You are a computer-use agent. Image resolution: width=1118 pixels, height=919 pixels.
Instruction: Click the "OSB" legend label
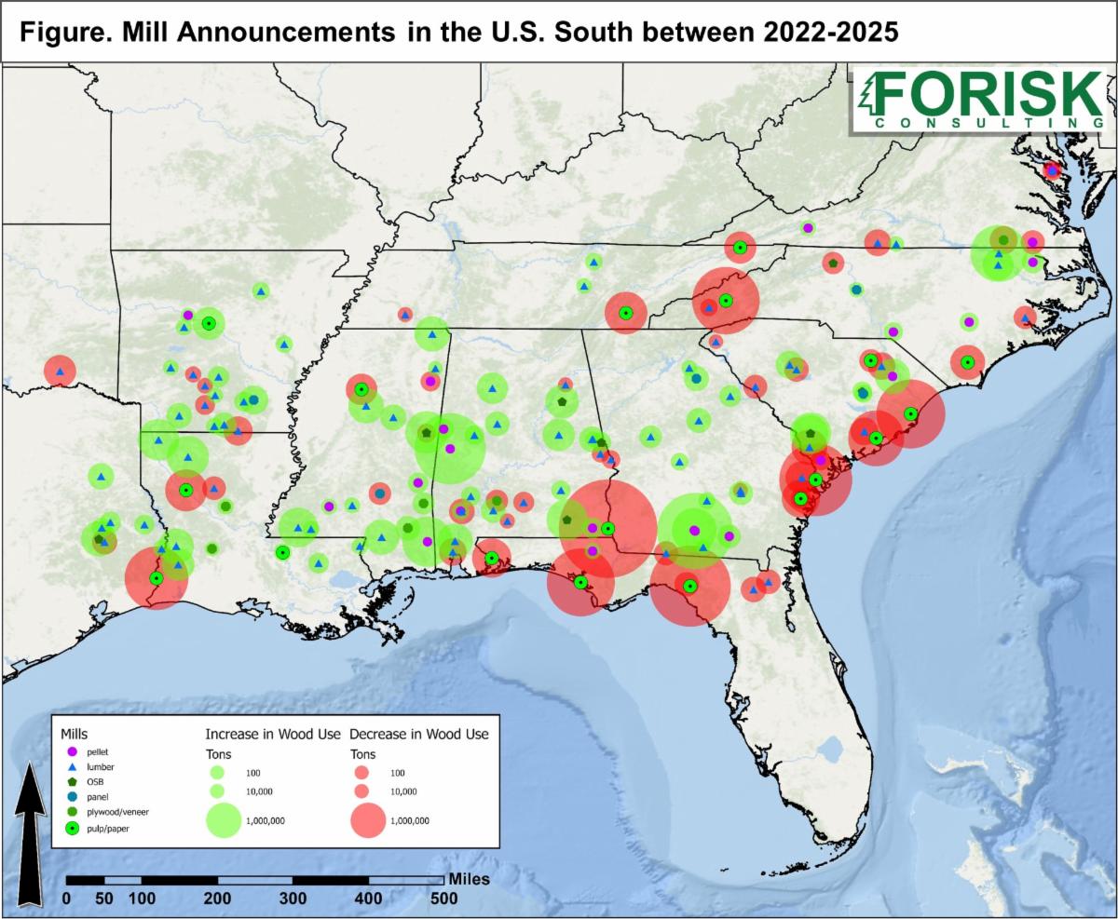click(x=95, y=780)
